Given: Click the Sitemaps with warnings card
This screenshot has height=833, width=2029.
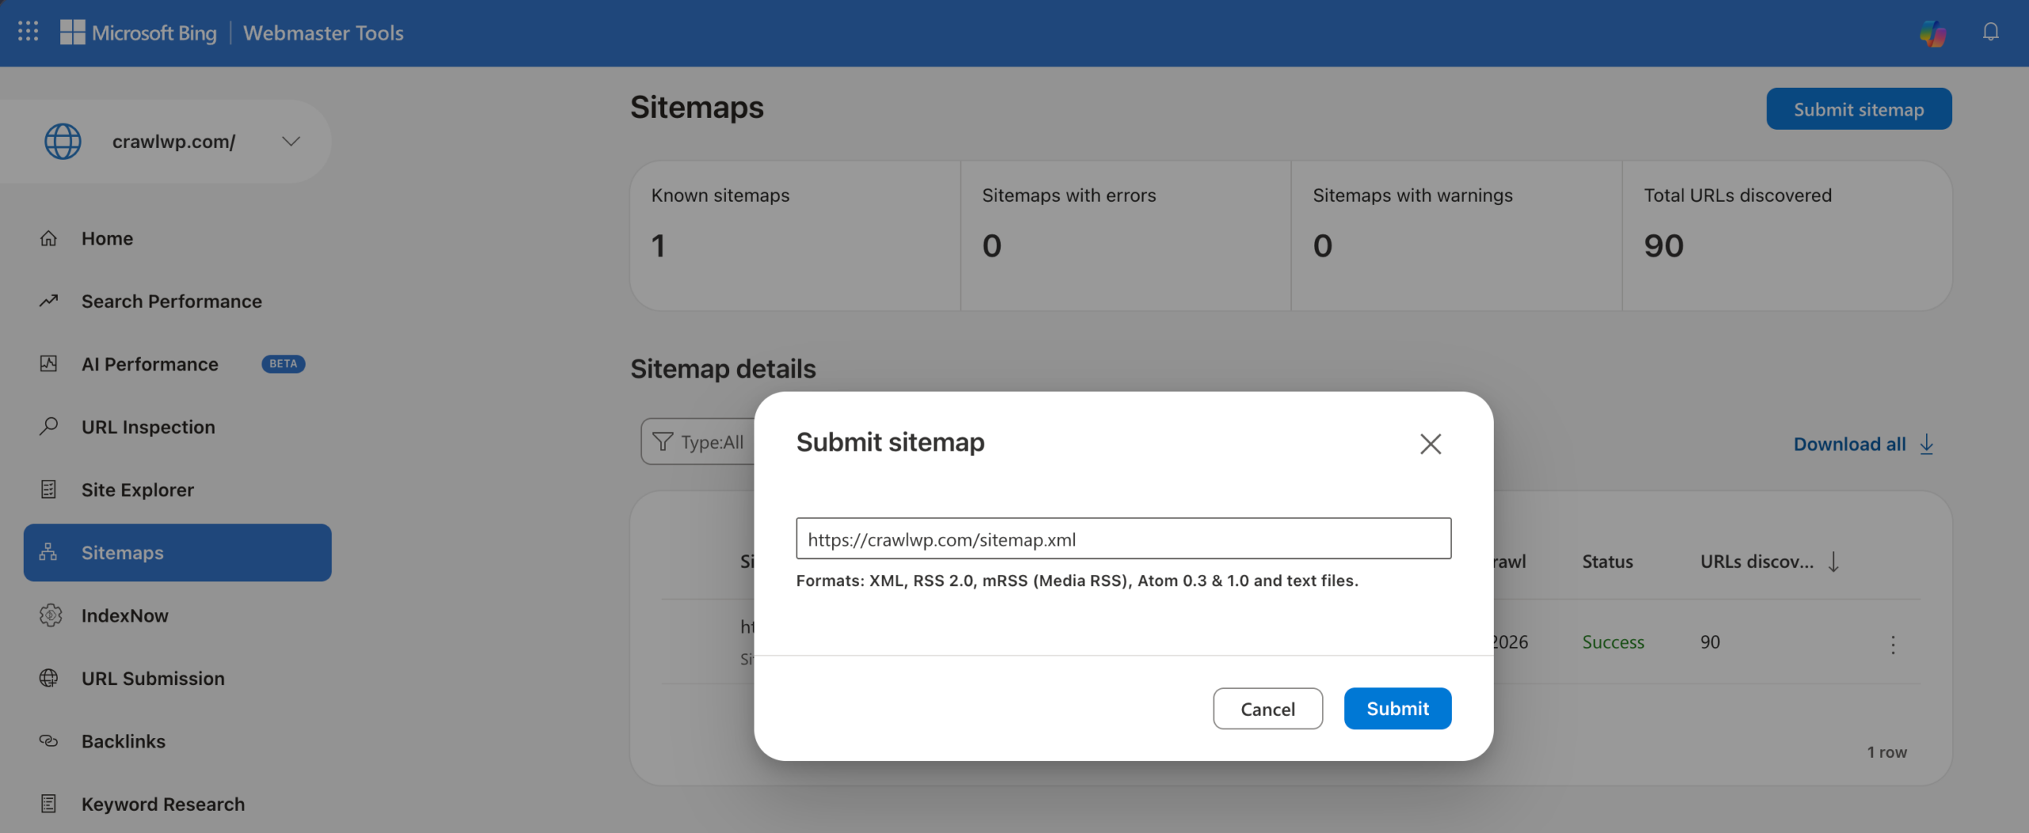Looking at the screenshot, I should coord(1457,236).
